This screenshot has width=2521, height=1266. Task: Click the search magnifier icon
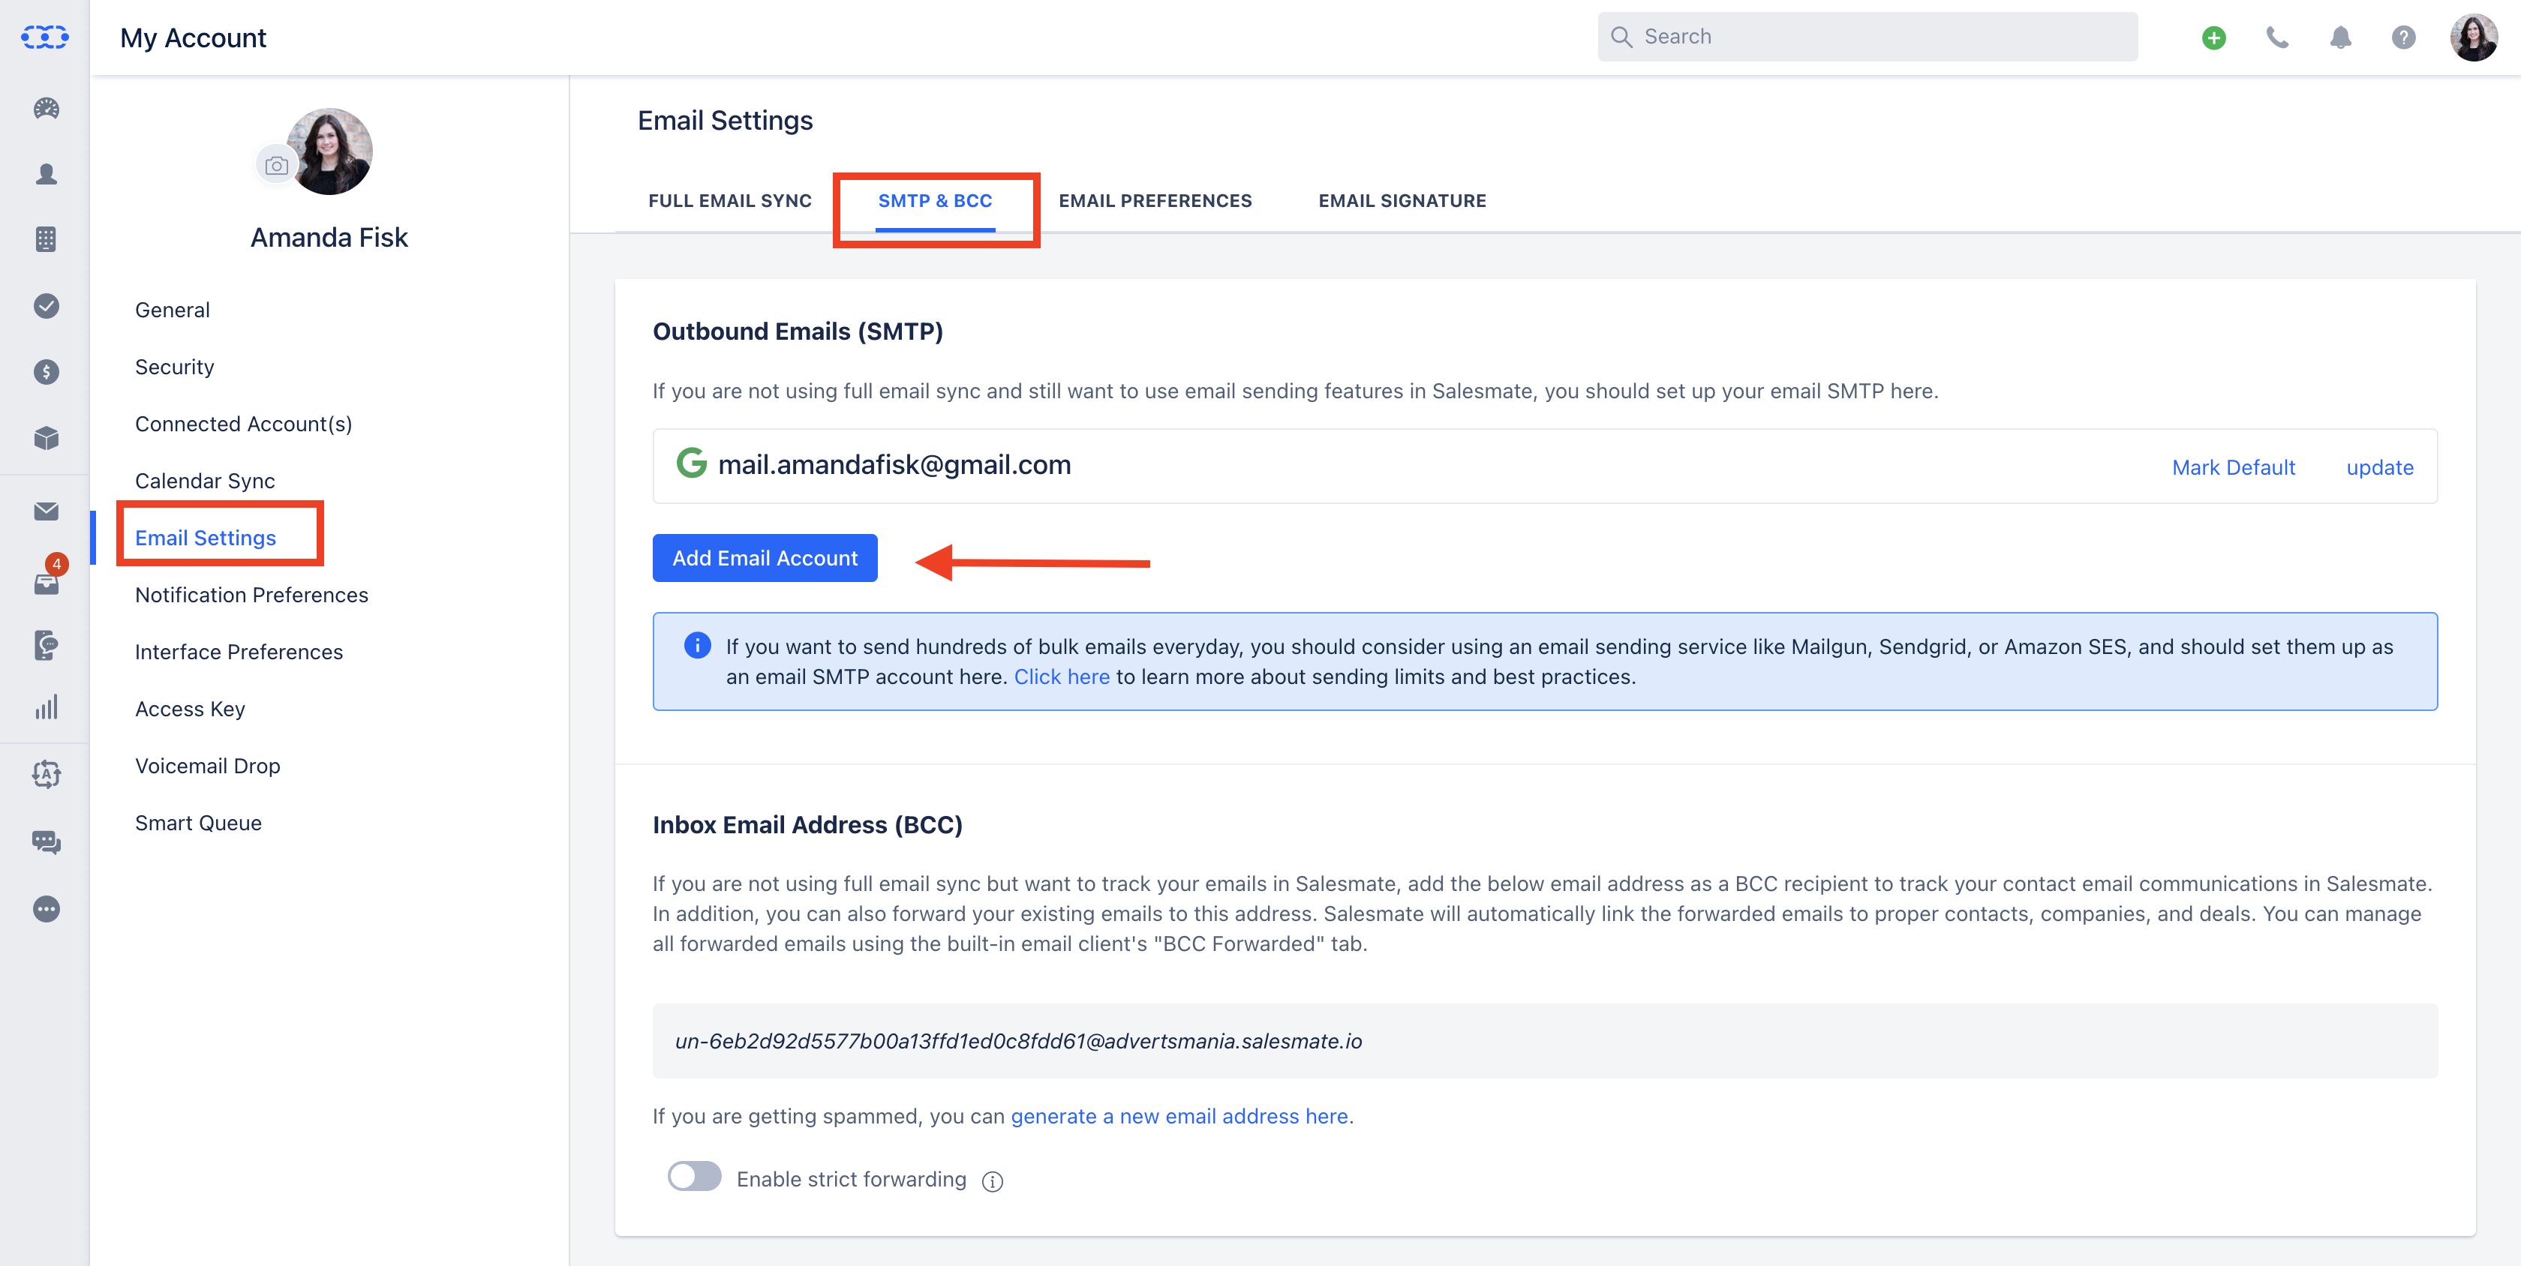(1621, 37)
